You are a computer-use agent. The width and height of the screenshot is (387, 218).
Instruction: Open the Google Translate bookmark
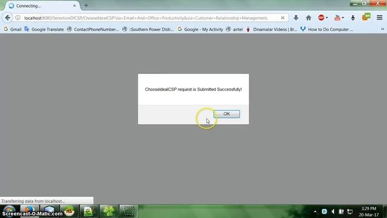coord(44,30)
